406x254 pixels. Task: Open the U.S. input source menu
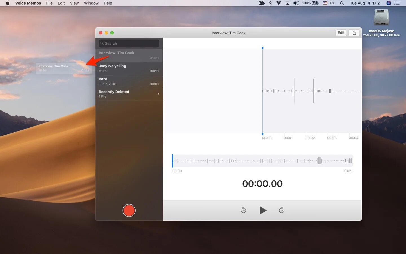coord(329,3)
